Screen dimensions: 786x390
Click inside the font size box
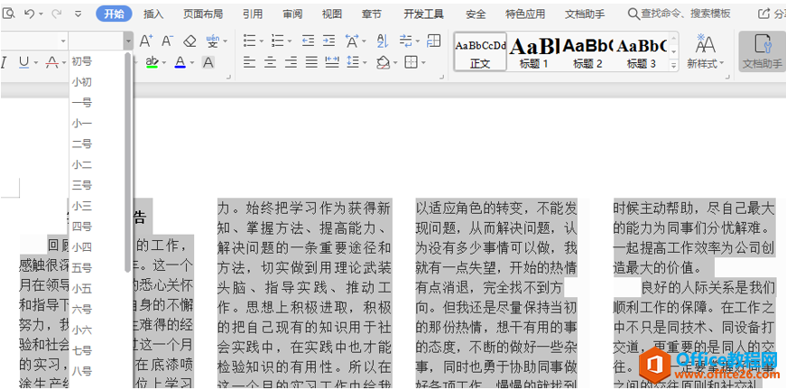[x=97, y=41]
